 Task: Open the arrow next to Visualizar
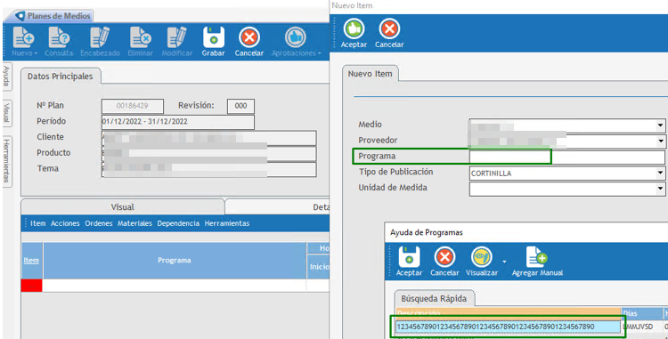point(504,262)
